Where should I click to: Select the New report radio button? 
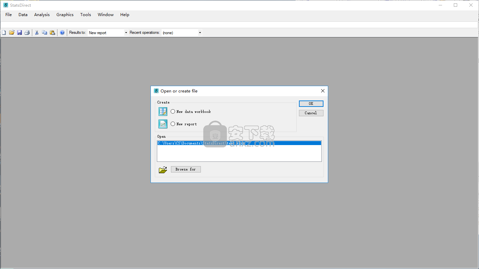click(x=173, y=124)
